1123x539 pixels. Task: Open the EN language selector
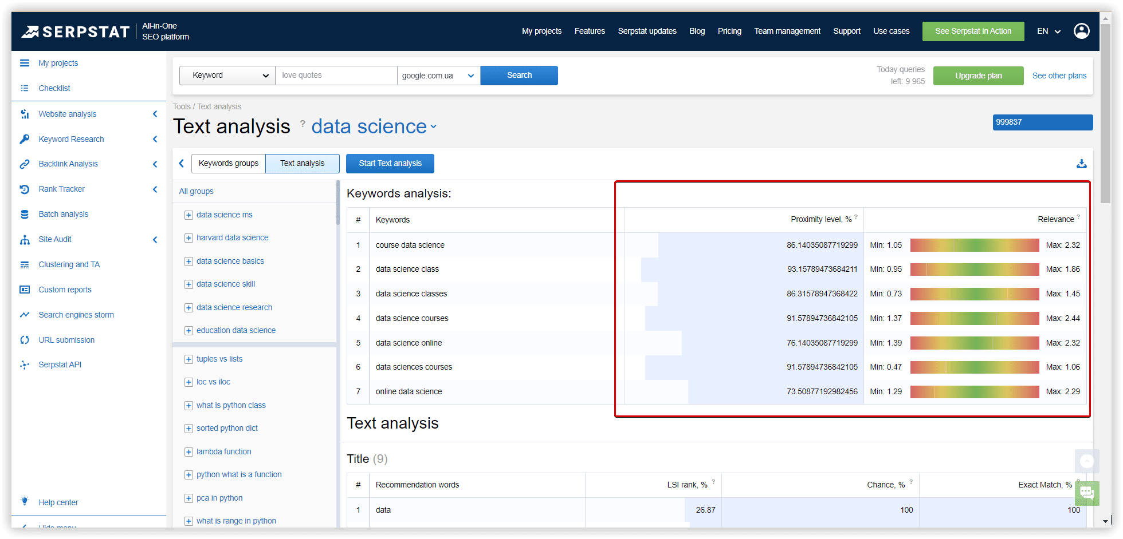[x=1049, y=31]
